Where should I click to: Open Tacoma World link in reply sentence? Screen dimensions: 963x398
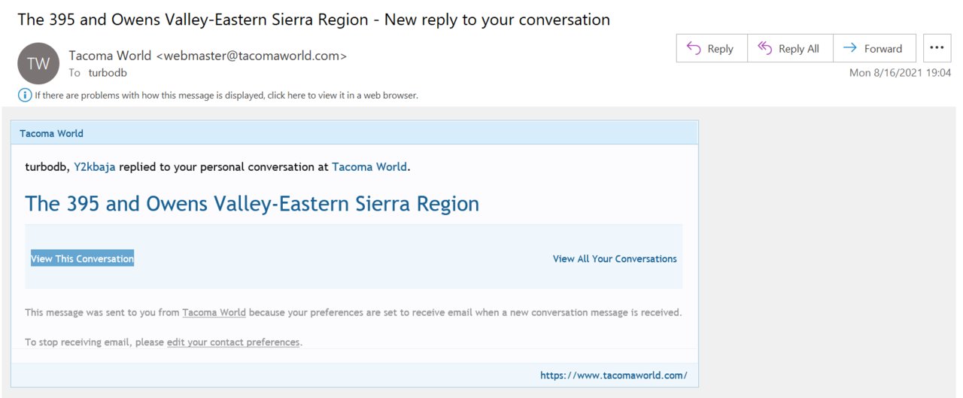click(369, 167)
